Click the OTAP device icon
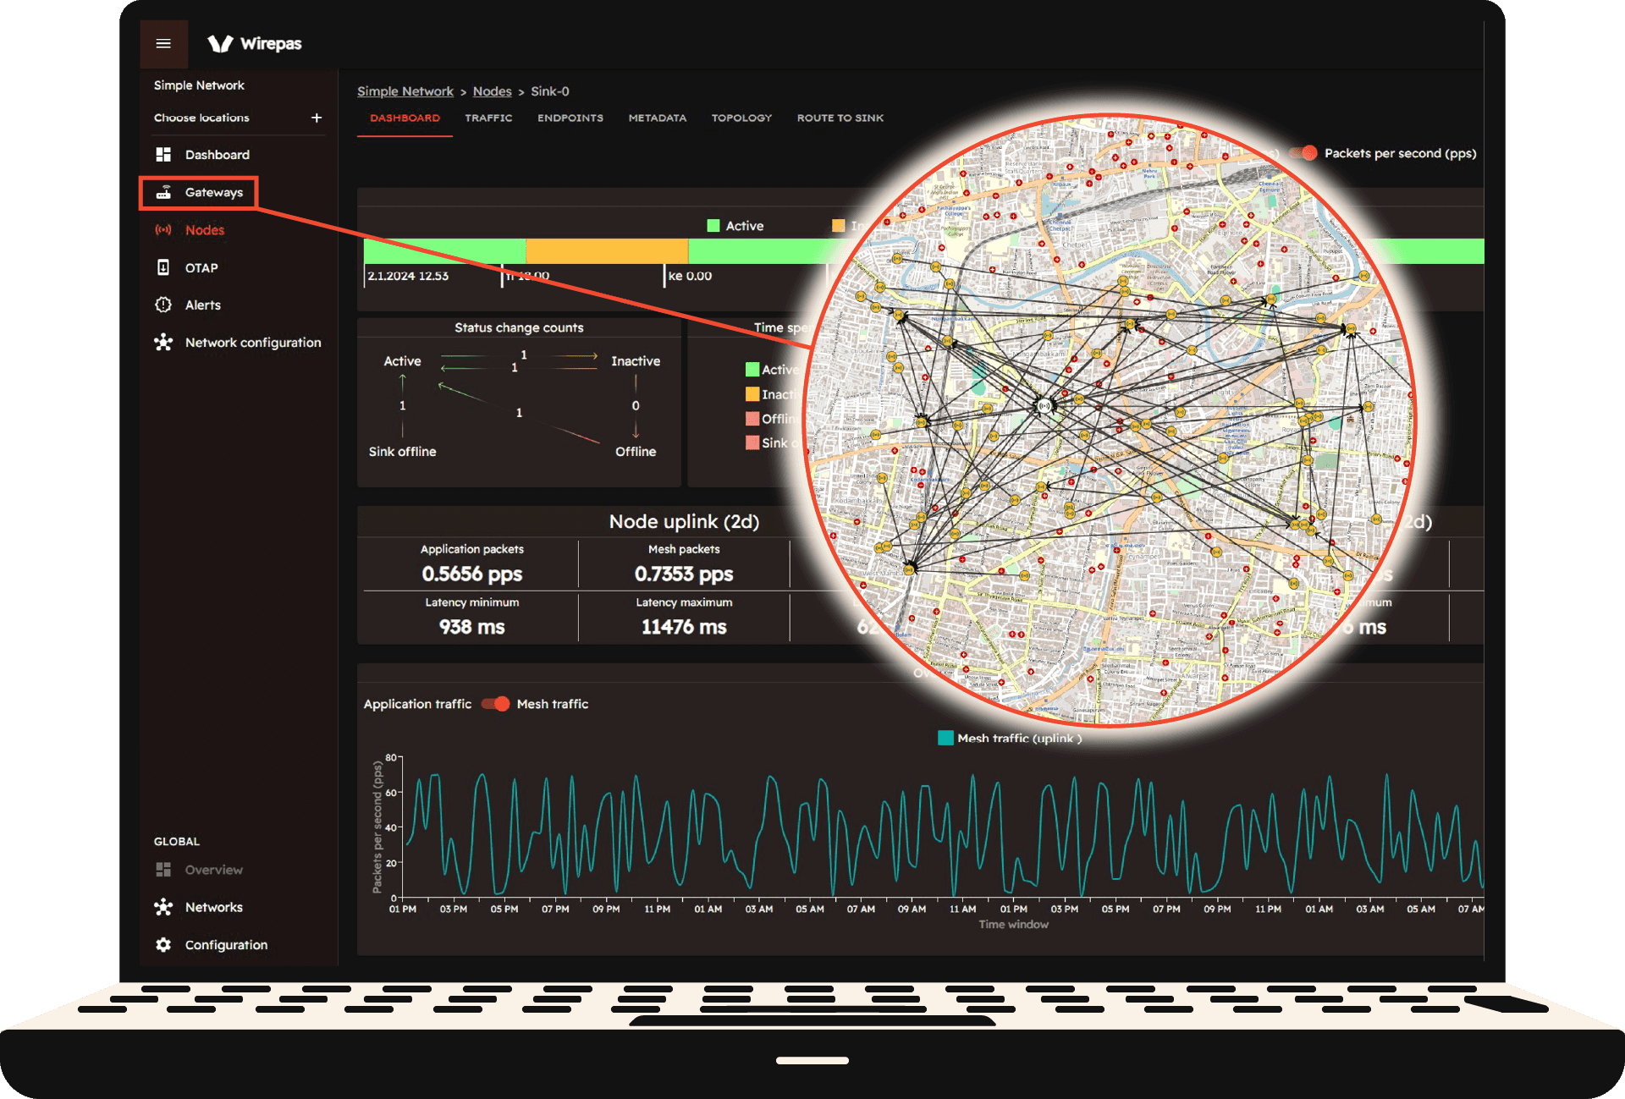This screenshot has height=1099, width=1625. point(163,267)
